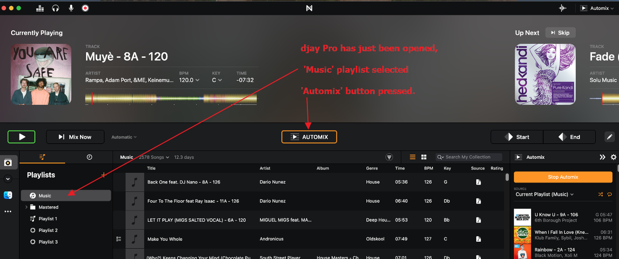Image resolution: width=619 pixels, height=259 pixels.
Task: Sort by Artist column header
Action: coord(265,168)
